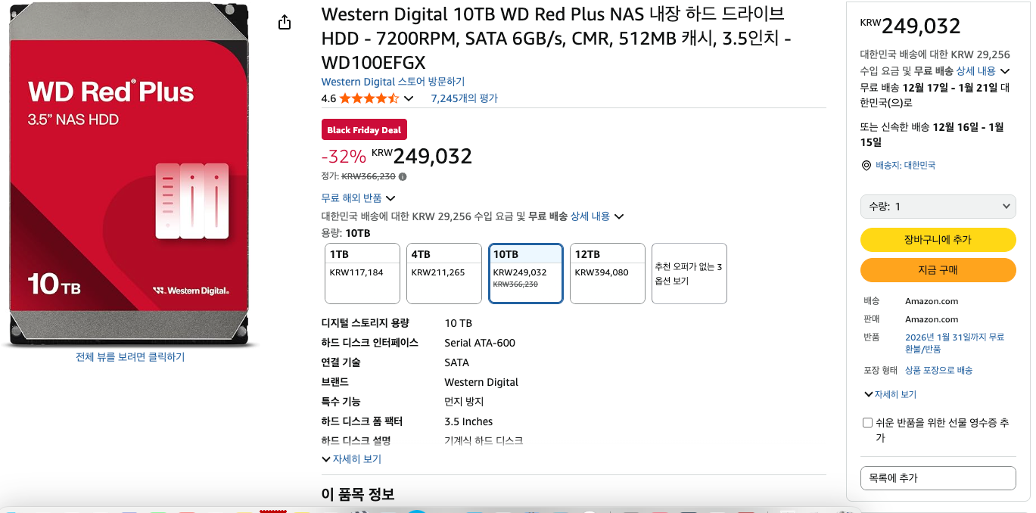Open the 7,245개의 평가 reviews link
Screen dimensions: 1036x513
click(464, 98)
